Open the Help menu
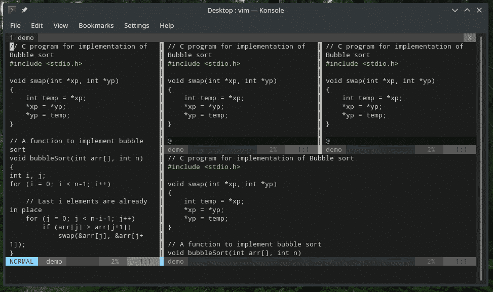The height and width of the screenshot is (292, 493). point(167,25)
